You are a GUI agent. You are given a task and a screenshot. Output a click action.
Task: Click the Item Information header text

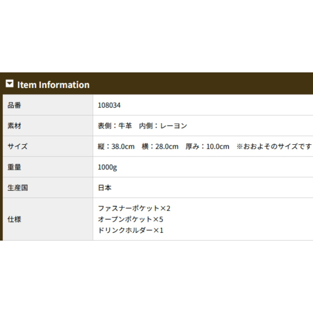click(53, 85)
